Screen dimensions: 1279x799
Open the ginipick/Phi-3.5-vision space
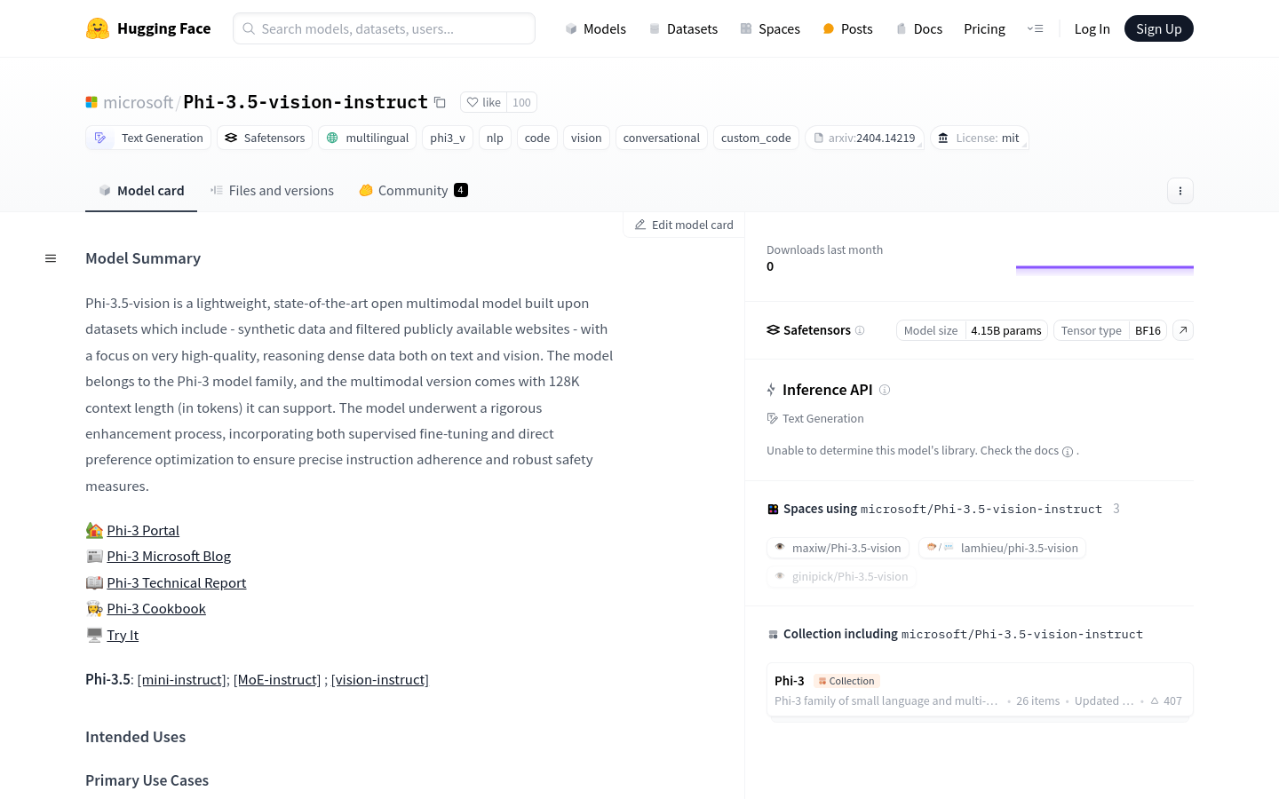(841, 576)
